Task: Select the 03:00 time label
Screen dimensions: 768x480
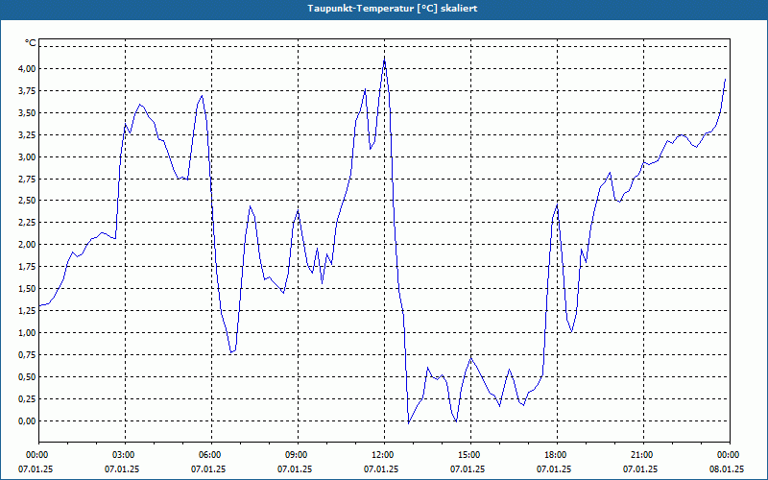Action: 123,455
